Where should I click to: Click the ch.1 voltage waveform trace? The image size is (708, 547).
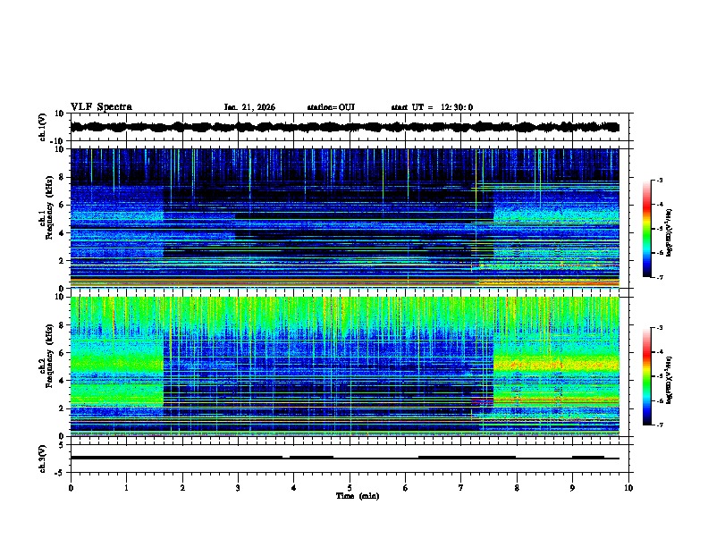[344, 127]
